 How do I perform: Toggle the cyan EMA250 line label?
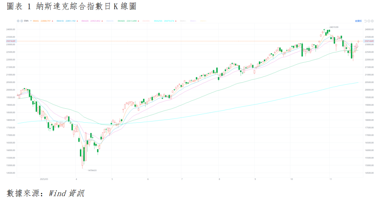pos(158,21)
